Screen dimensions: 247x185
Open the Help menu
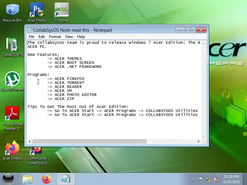tap(81, 37)
